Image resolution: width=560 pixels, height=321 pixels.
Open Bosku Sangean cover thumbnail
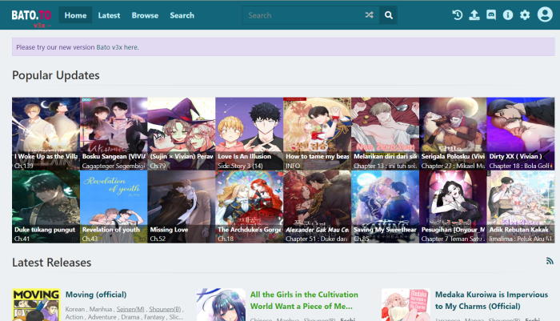coord(114,134)
